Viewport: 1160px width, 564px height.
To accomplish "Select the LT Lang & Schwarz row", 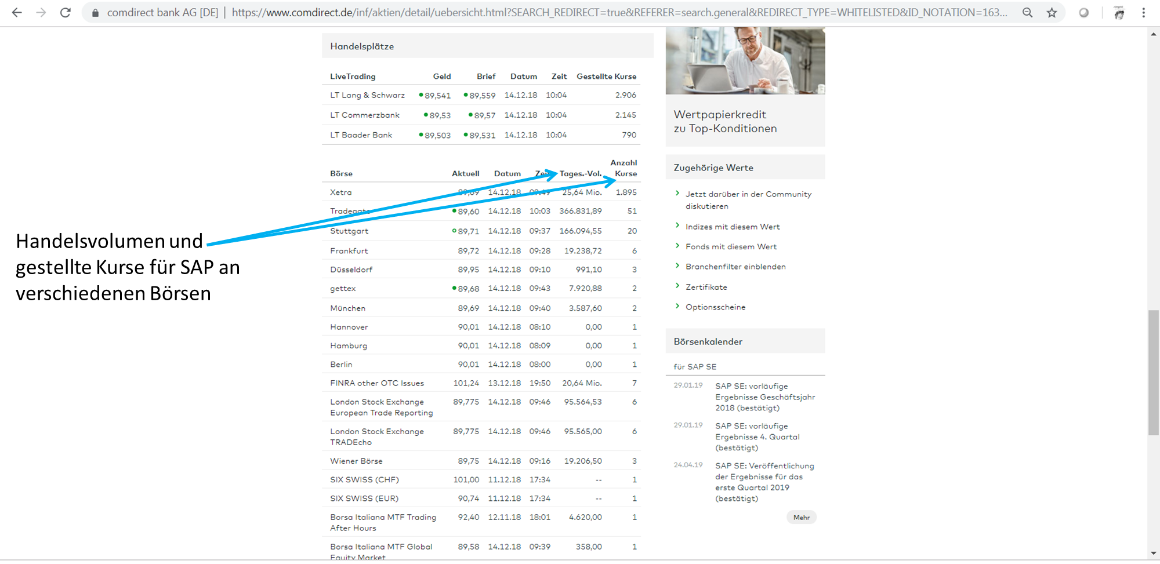I will coord(367,95).
